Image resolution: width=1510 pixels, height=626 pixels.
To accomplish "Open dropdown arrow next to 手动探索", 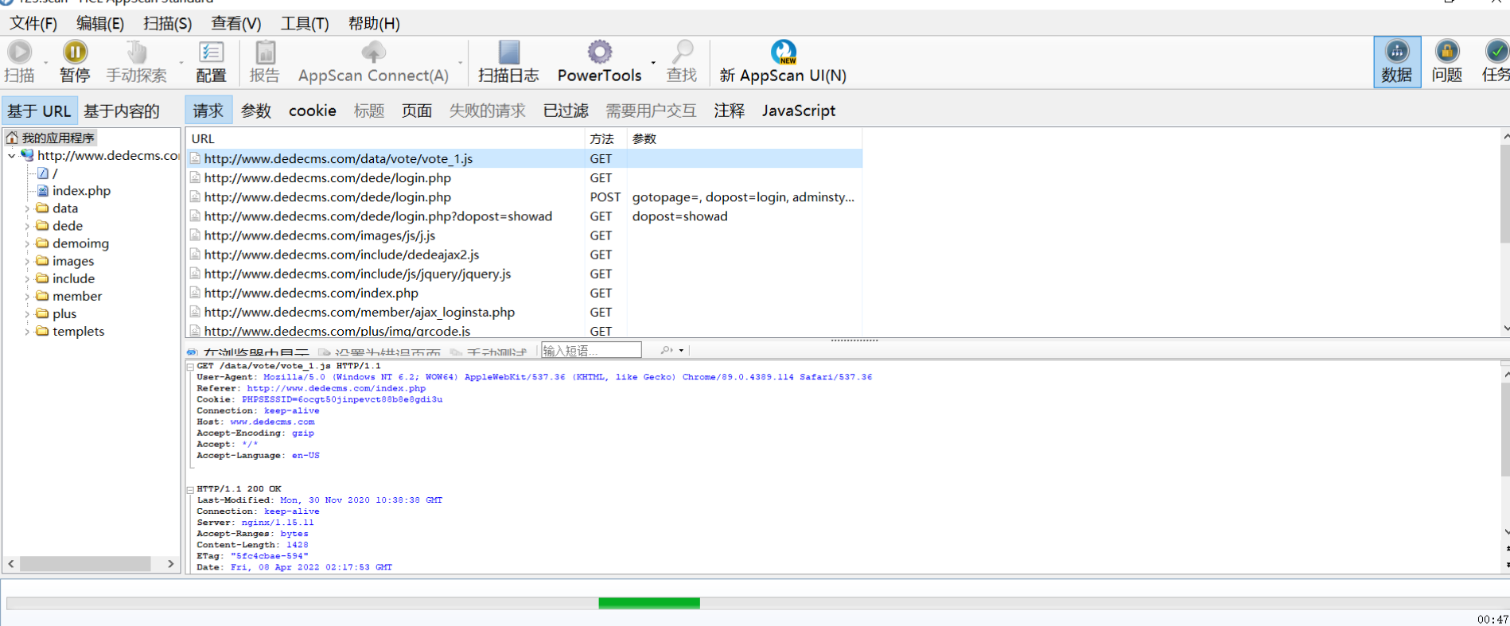I will pyautogui.click(x=181, y=62).
